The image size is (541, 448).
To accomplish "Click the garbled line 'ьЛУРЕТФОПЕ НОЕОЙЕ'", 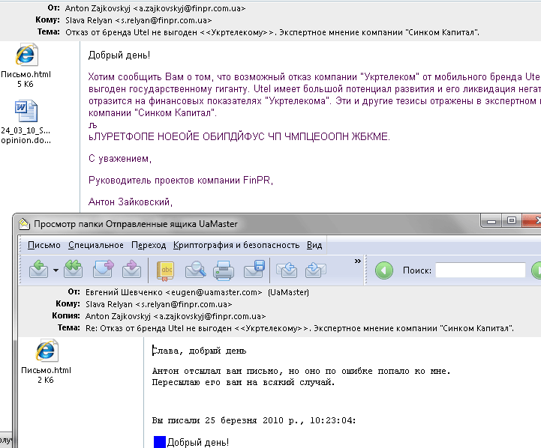I will (x=239, y=136).
